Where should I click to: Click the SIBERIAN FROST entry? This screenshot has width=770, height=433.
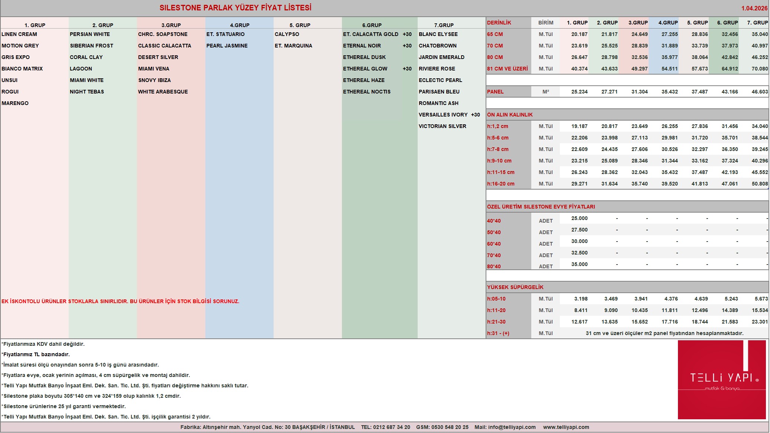click(x=92, y=46)
